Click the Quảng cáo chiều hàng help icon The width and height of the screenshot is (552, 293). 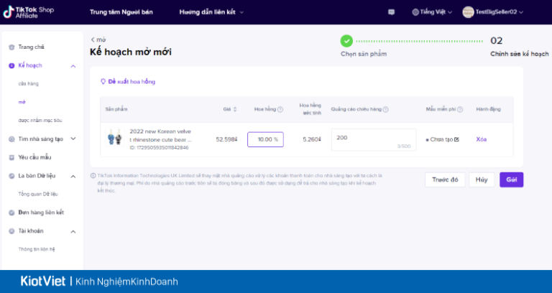[385, 109]
